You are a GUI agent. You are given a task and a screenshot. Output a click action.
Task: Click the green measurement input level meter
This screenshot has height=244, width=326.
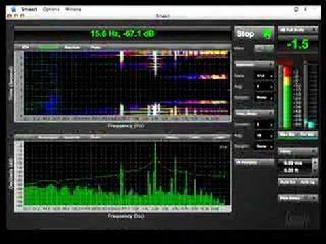tap(287, 97)
